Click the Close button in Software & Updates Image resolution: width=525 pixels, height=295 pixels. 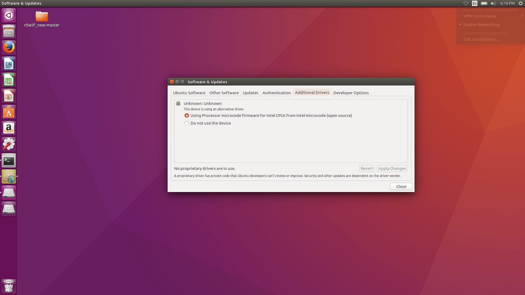401,186
